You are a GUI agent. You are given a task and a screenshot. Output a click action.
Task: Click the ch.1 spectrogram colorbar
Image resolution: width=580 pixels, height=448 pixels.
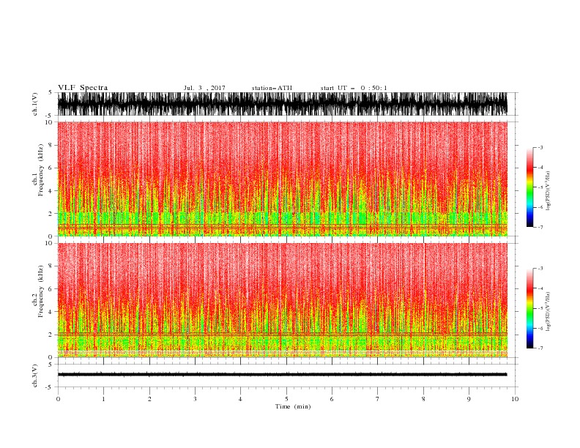pyautogui.click(x=529, y=187)
